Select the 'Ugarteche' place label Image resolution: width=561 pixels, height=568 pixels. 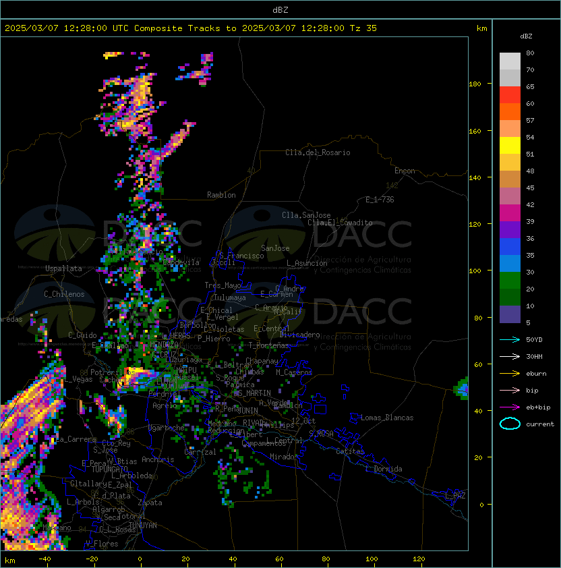click(167, 428)
